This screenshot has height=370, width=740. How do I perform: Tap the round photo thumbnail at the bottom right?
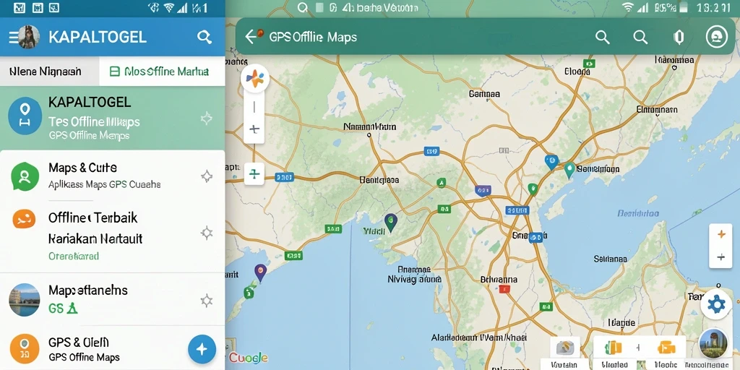pyautogui.click(x=713, y=343)
